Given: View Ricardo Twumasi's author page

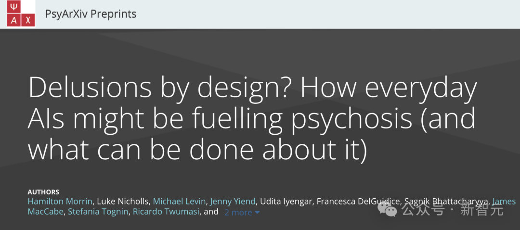Looking at the screenshot, I should pyautogui.click(x=166, y=212).
